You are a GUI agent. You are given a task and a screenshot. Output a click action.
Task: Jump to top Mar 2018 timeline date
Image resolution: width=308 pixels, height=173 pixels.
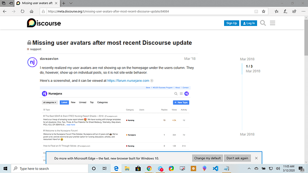click(x=247, y=59)
